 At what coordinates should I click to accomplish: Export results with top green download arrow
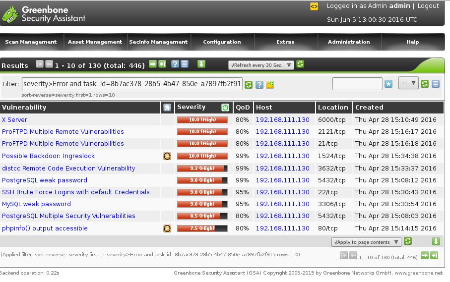201,64
